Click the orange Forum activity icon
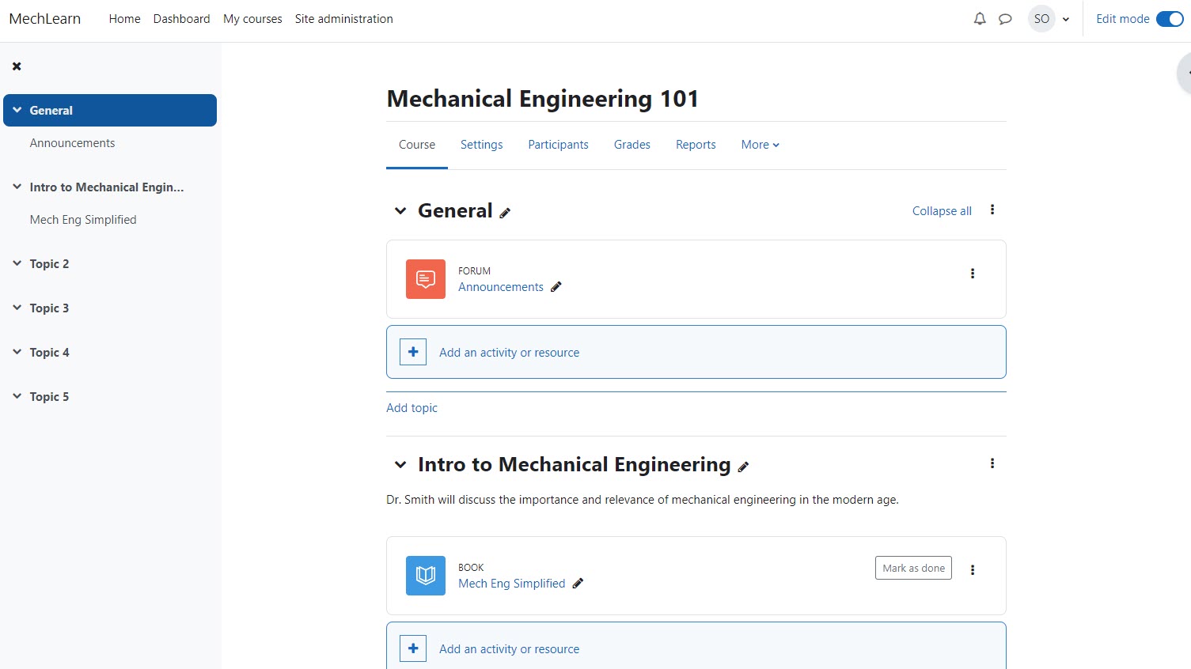1191x669 pixels. point(426,279)
